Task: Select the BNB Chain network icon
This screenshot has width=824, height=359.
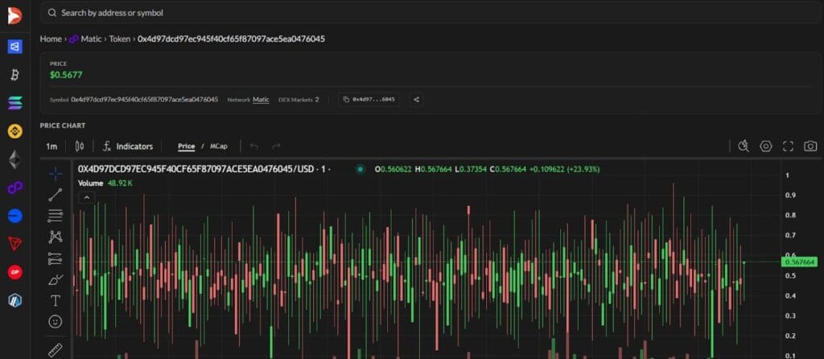Action: [14, 131]
